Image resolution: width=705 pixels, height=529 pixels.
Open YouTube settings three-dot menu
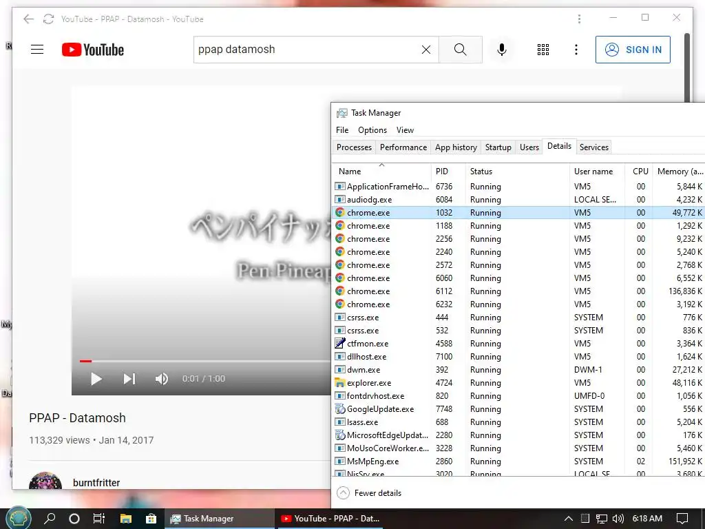pos(576,50)
